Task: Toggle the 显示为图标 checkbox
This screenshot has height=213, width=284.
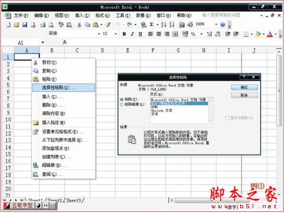Action: (227, 118)
